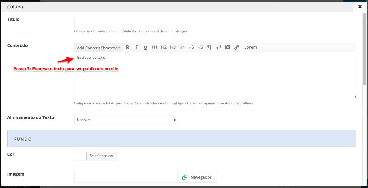This screenshot has height=188, width=368.
Task: Insert paragraph mark with pilcrow icon
Action: (209, 47)
